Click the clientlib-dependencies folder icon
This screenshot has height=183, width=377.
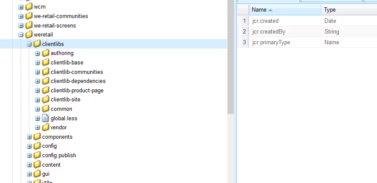(45, 81)
